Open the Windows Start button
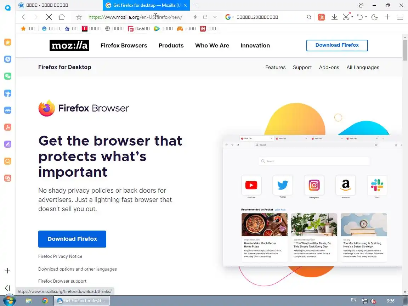Viewport: 408px width, 306px height. click(x=10, y=301)
